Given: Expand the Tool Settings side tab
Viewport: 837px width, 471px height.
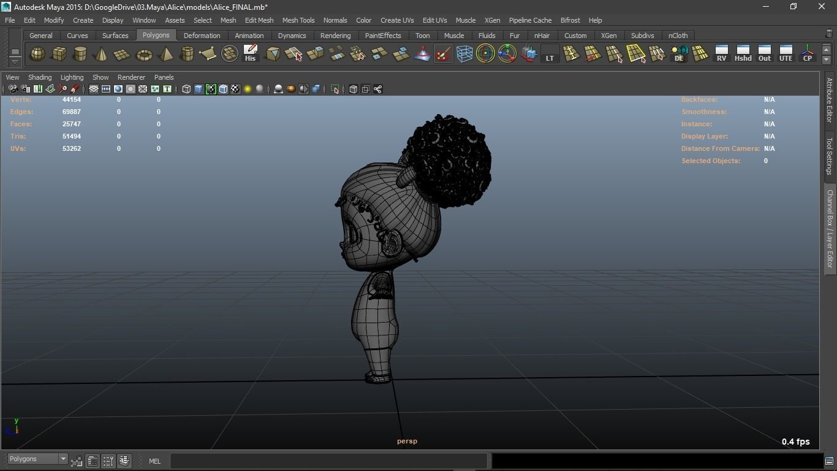Looking at the screenshot, I should tap(830, 156).
